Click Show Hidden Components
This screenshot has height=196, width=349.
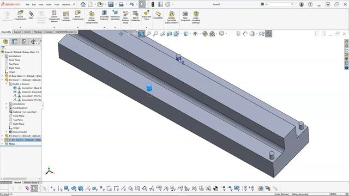[92, 17]
